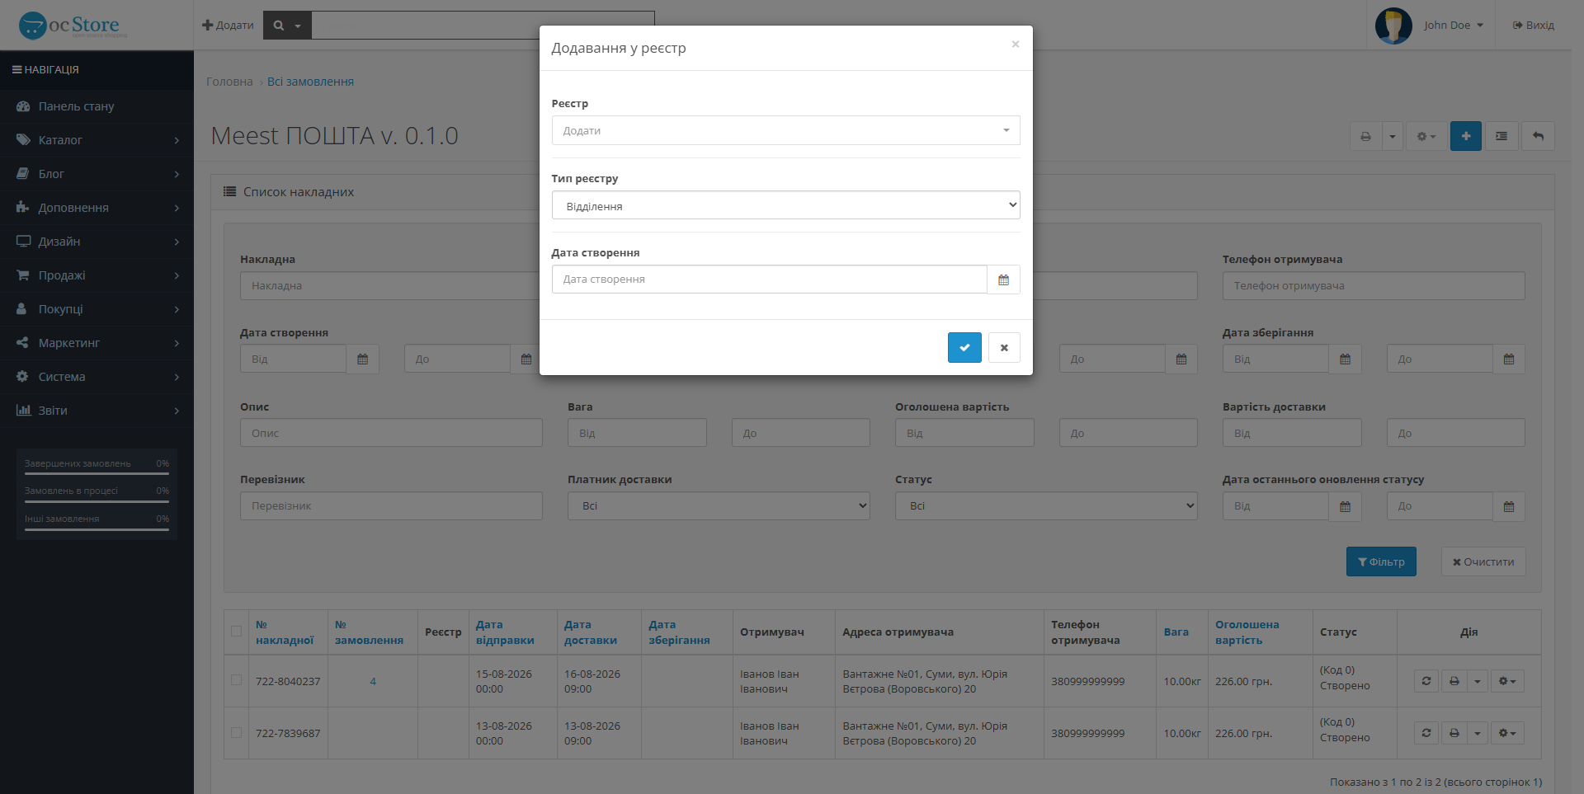Click the Очистити button
Image resolution: width=1584 pixels, height=794 pixels.
pyautogui.click(x=1483, y=561)
